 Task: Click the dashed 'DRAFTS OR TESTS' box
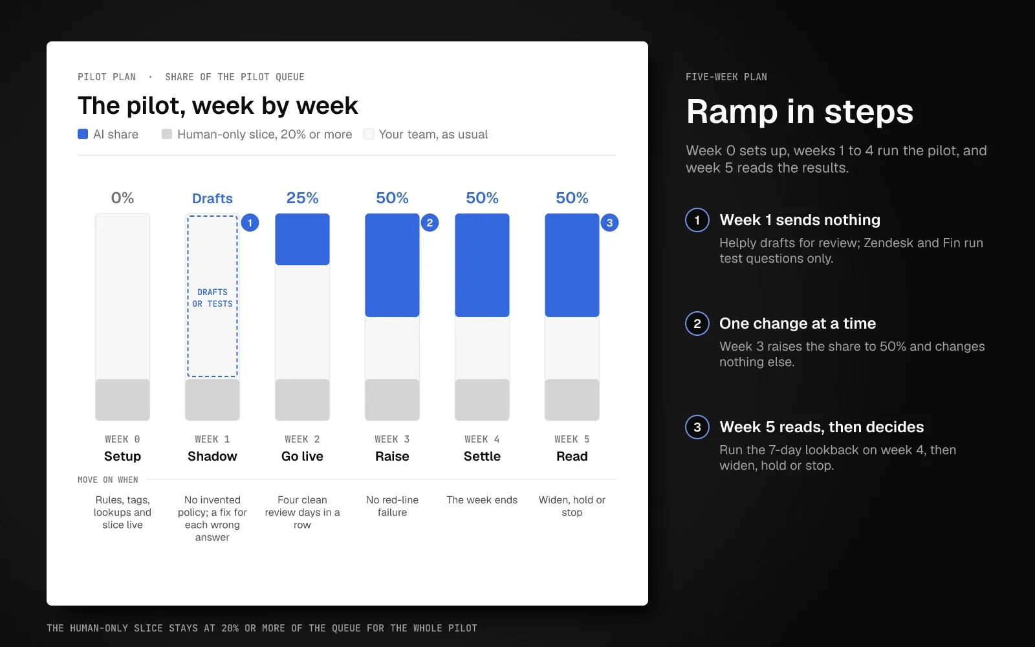[x=212, y=296]
